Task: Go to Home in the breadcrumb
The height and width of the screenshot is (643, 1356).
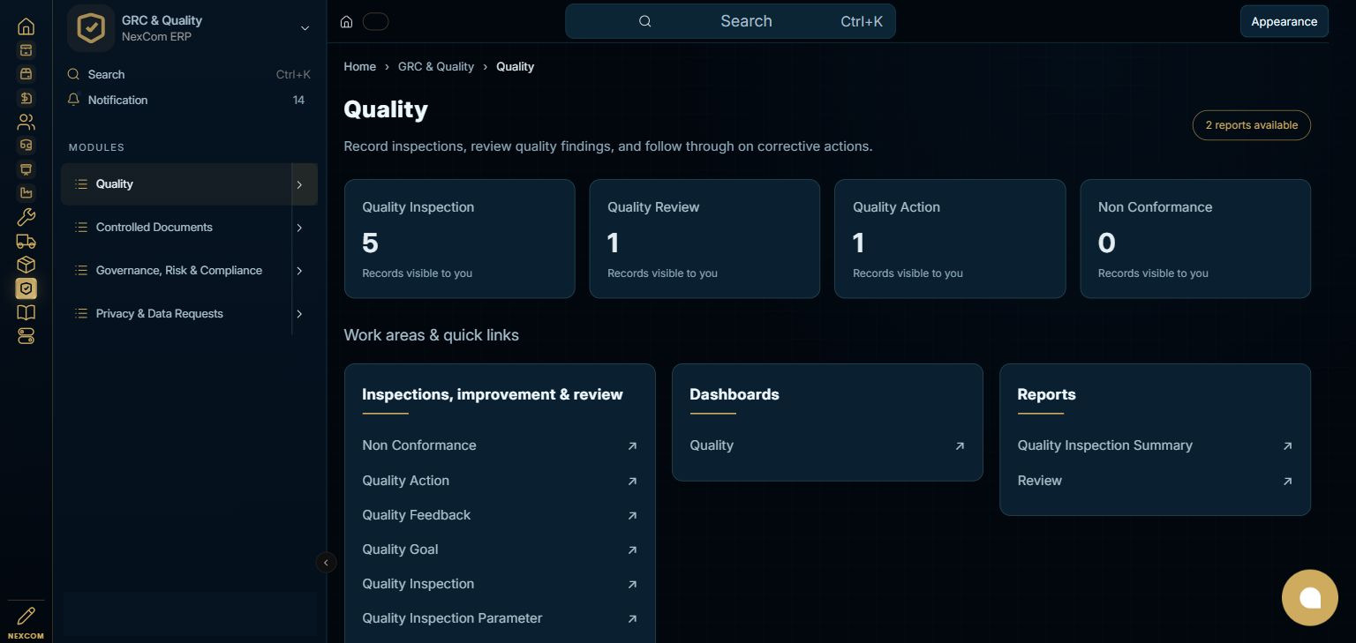Action: (x=359, y=67)
